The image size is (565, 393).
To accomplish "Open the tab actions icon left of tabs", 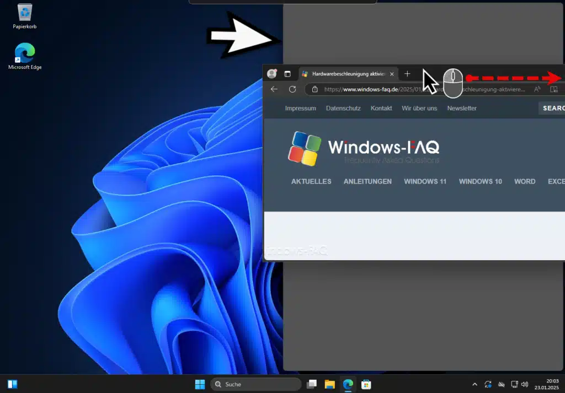I will 287,73.
